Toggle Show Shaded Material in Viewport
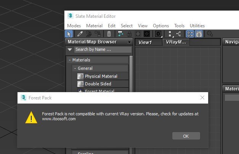Image resolution: width=239 pixels, height=154 pixels. coord(138,34)
